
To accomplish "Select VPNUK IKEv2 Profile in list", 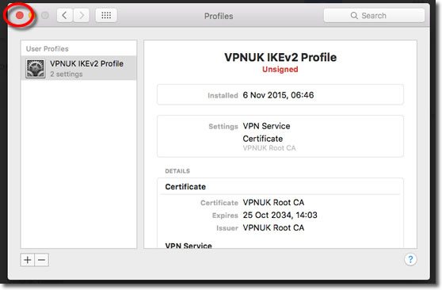I will [78, 68].
